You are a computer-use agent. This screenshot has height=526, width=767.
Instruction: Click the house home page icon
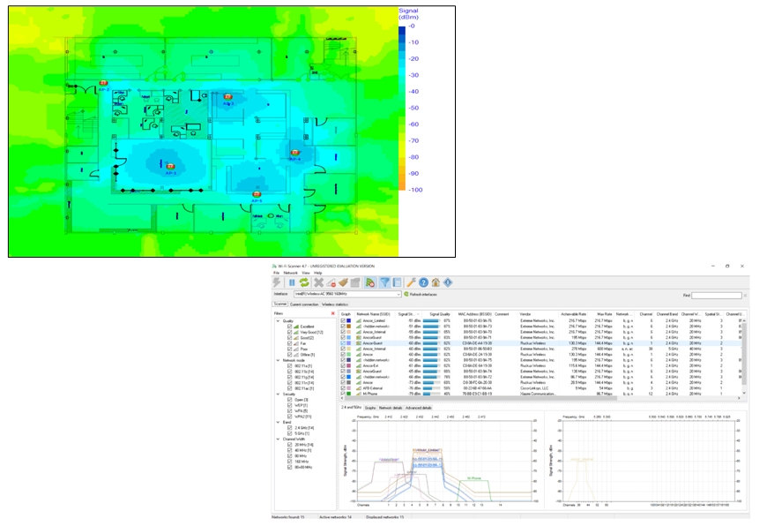click(x=436, y=282)
